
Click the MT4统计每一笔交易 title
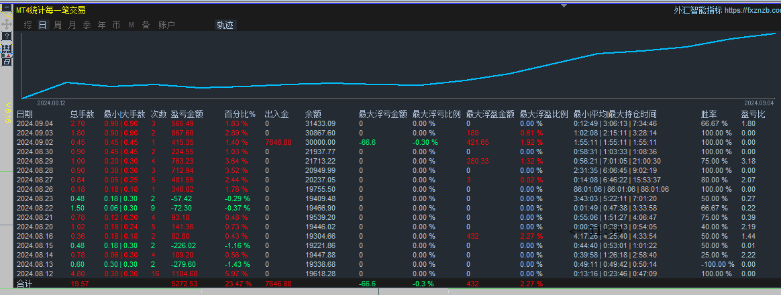coord(50,10)
